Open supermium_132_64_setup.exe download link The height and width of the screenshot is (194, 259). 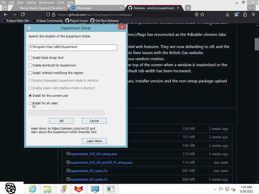tap(94, 154)
